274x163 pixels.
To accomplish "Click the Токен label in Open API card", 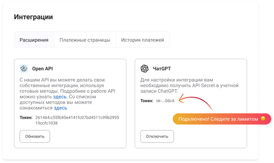I will click(x=26, y=117).
